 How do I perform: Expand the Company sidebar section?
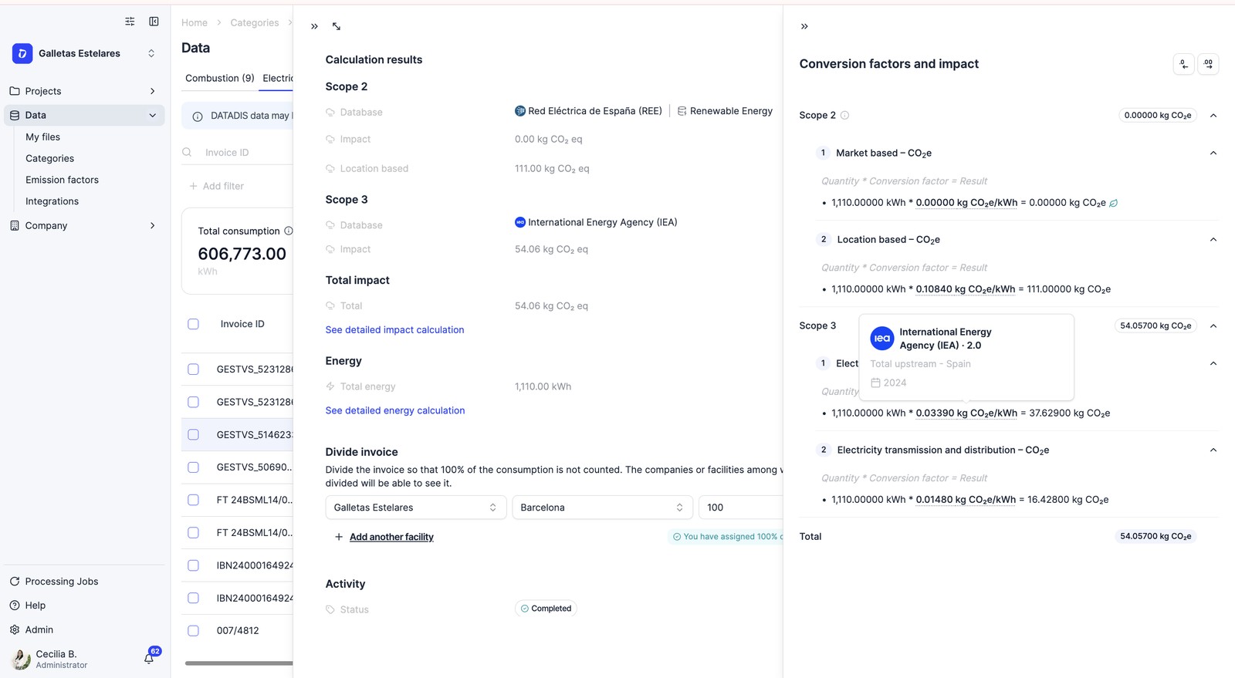[152, 225]
